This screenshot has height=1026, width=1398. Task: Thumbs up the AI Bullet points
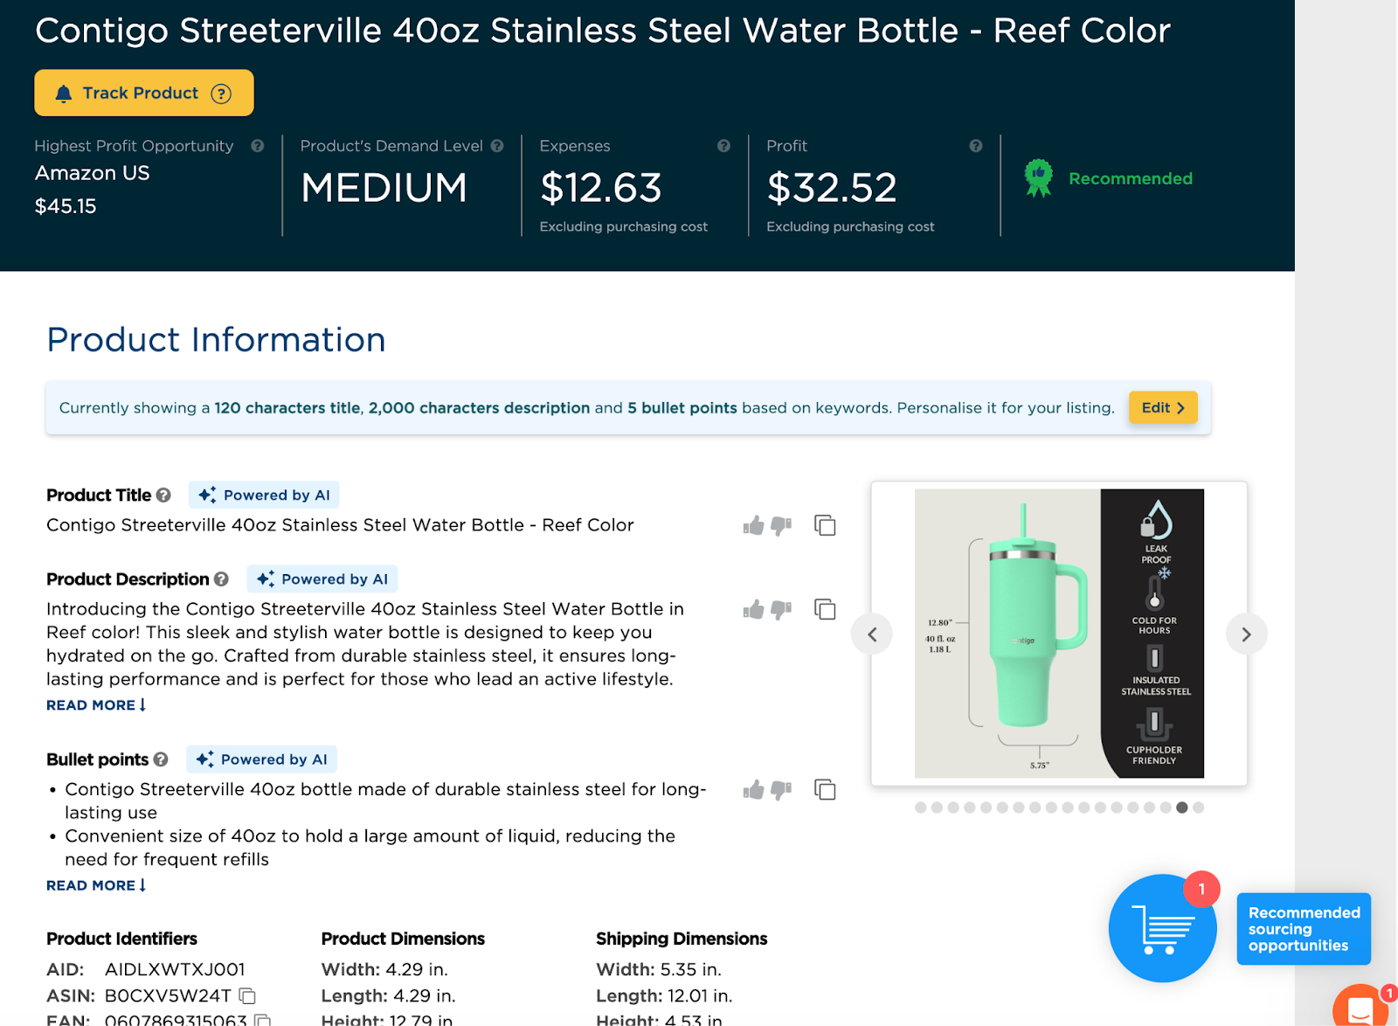pos(753,790)
